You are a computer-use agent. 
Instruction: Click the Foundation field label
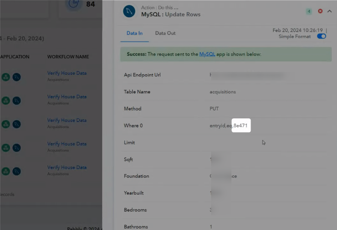[x=136, y=176]
